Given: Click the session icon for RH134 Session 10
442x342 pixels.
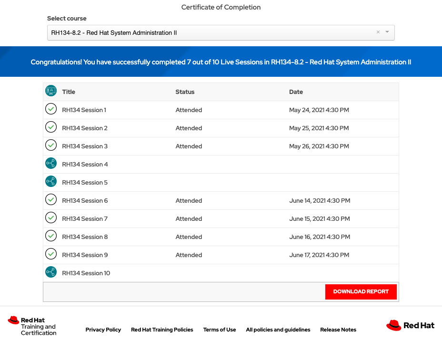Looking at the screenshot, I should pos(50,272).
